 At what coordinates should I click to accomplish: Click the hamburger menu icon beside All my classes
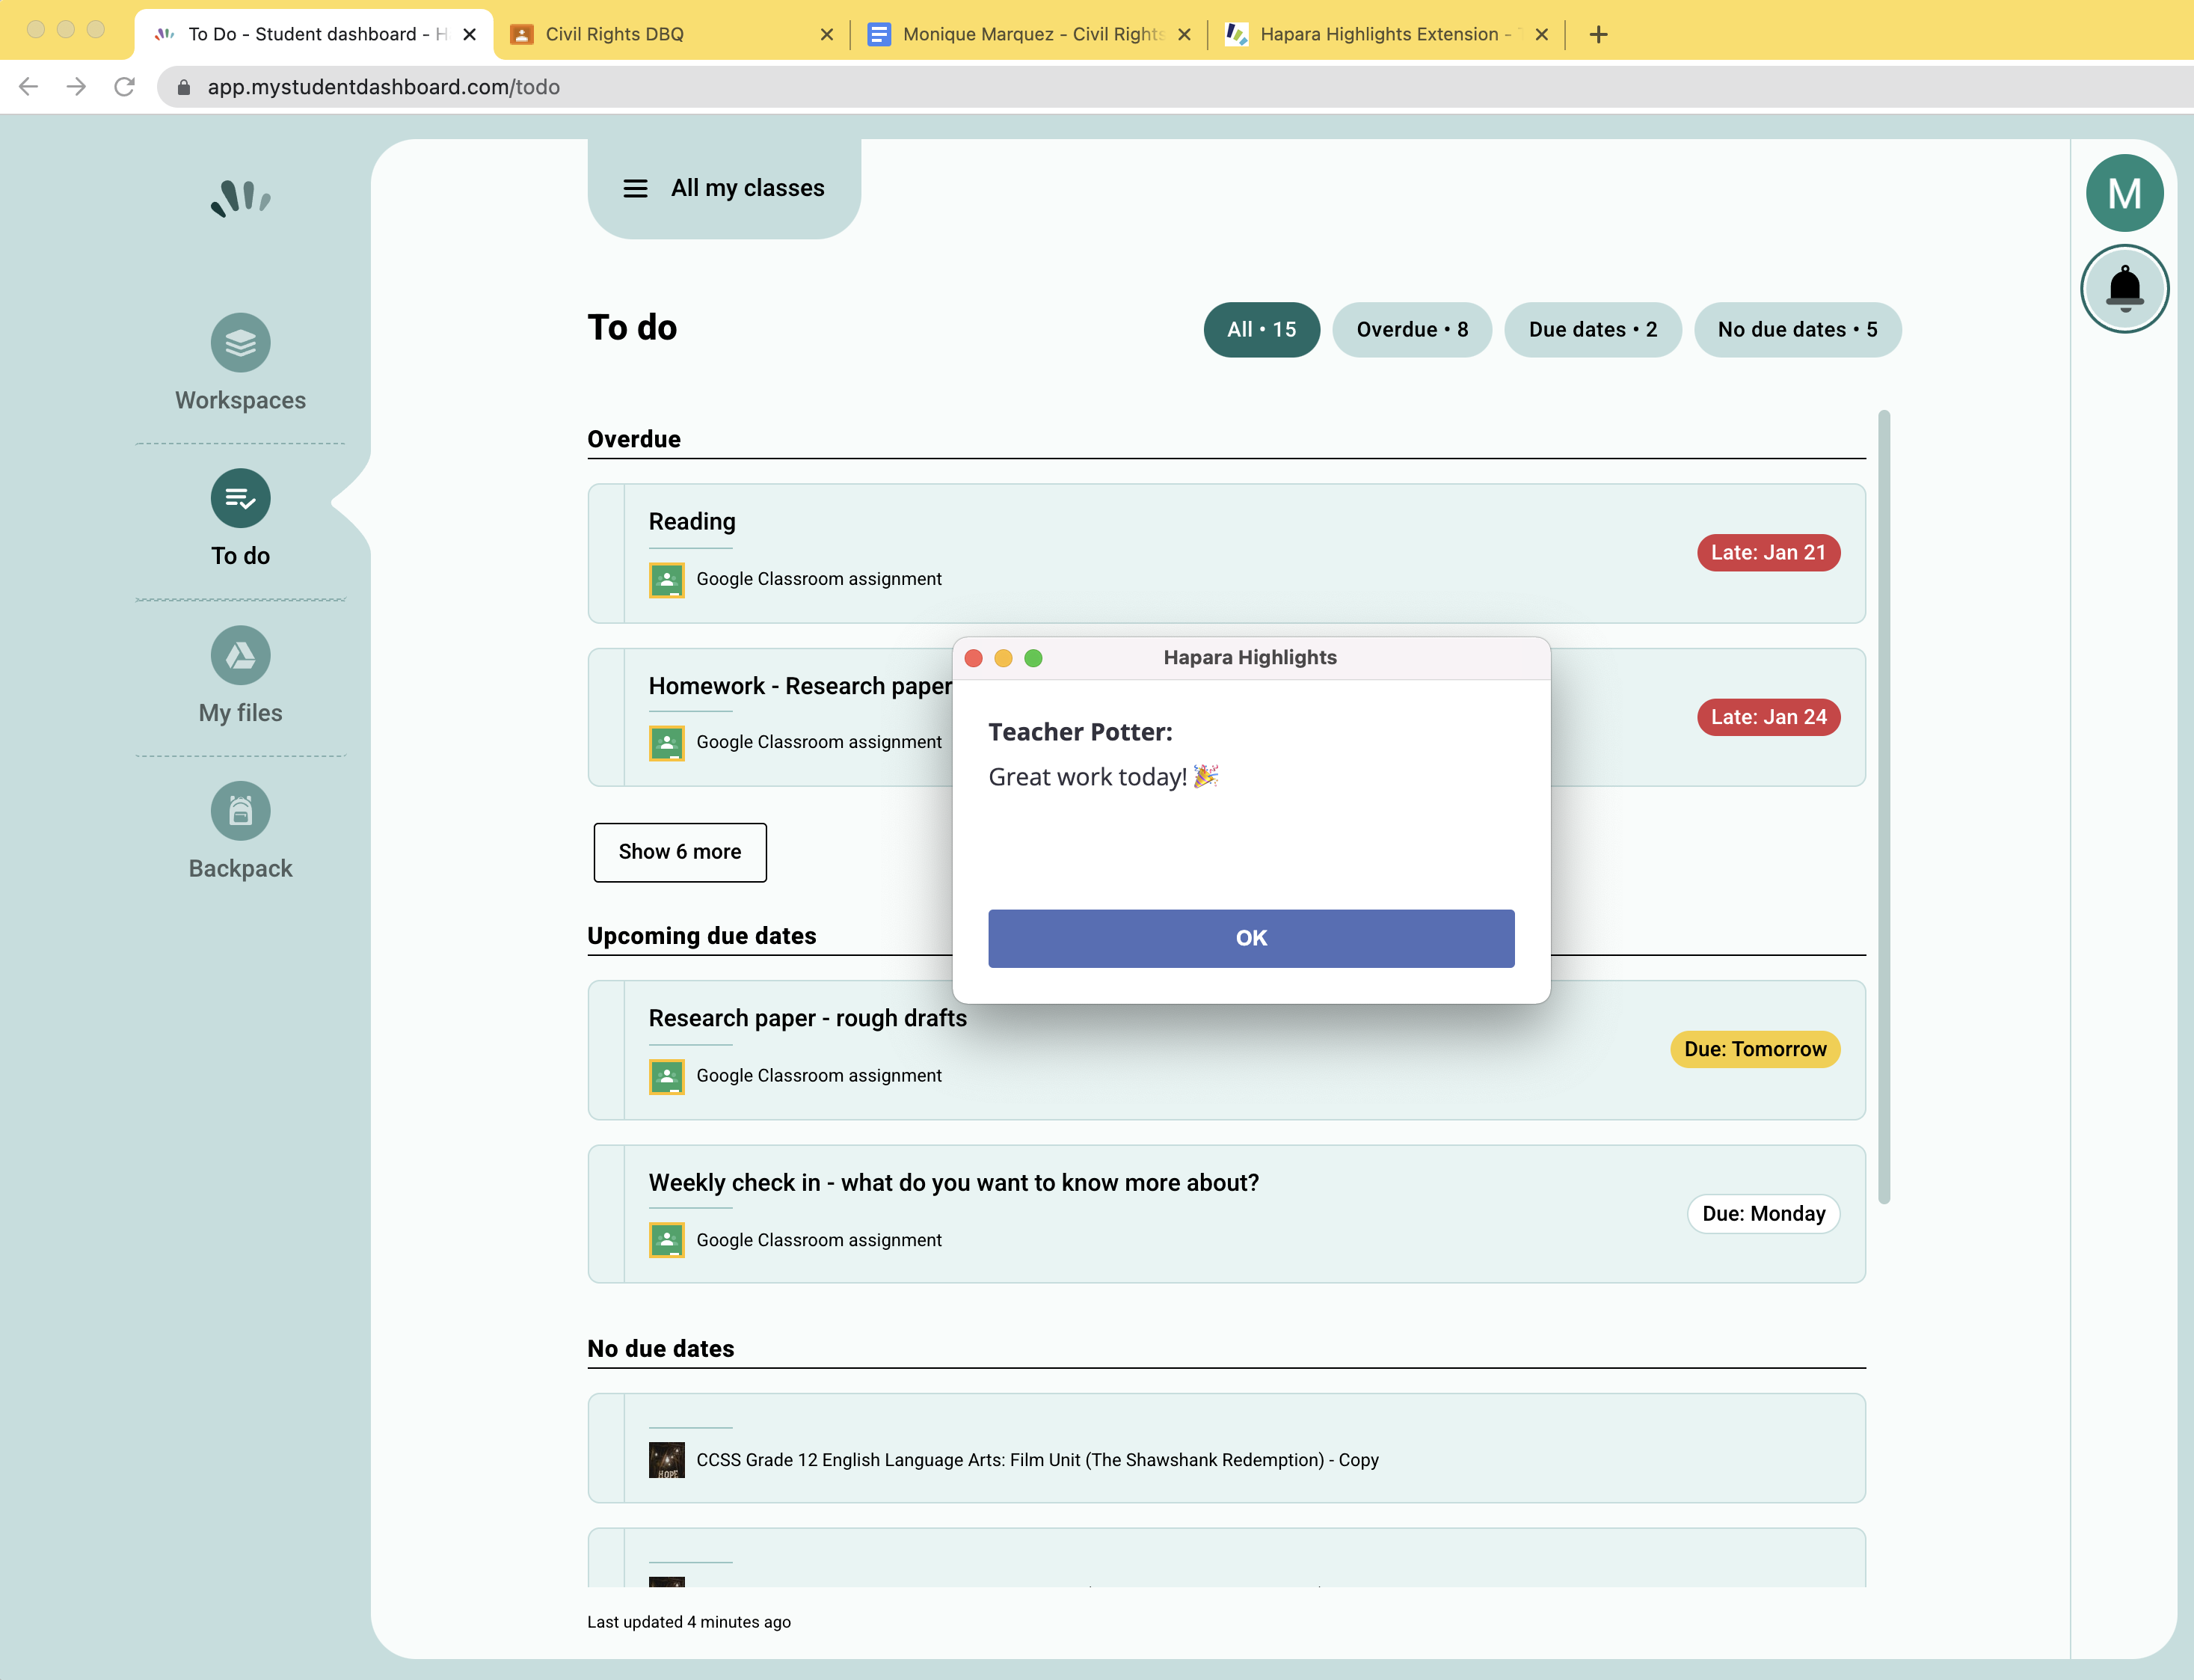pos(635,188)
